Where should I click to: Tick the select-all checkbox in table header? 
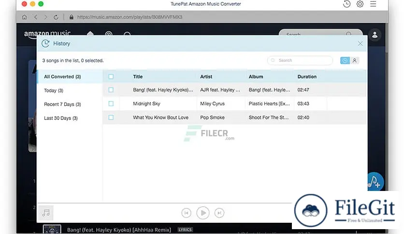tap(111, 76)
